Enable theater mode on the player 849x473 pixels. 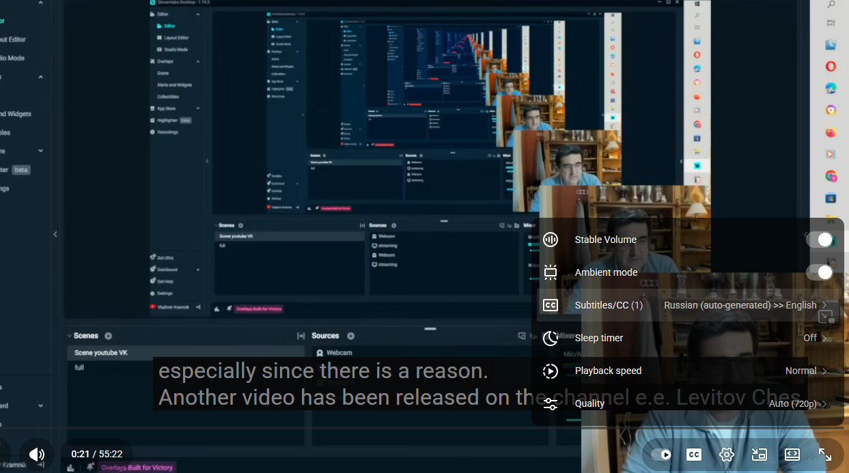pos(792,455)
